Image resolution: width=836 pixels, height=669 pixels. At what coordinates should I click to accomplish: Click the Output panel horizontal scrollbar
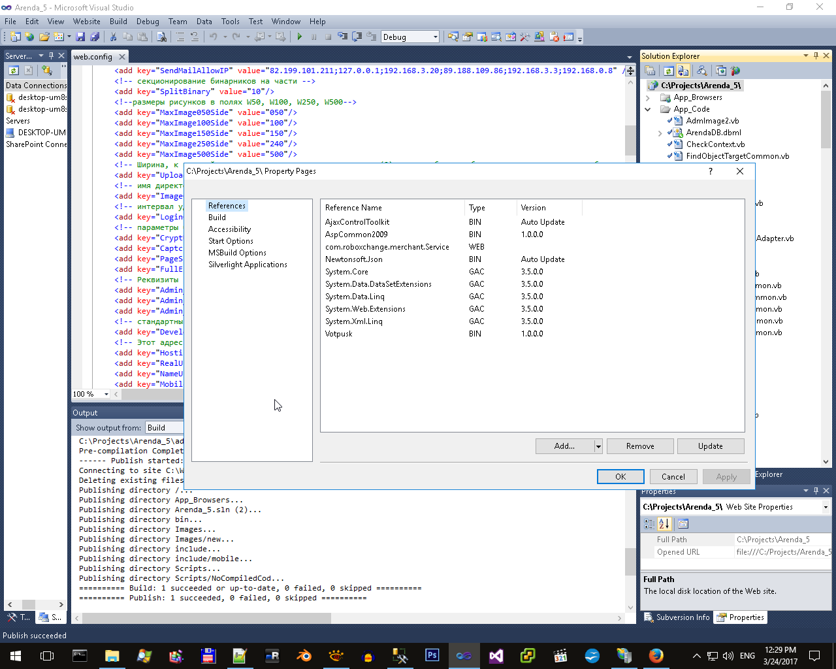pos(206,618)
